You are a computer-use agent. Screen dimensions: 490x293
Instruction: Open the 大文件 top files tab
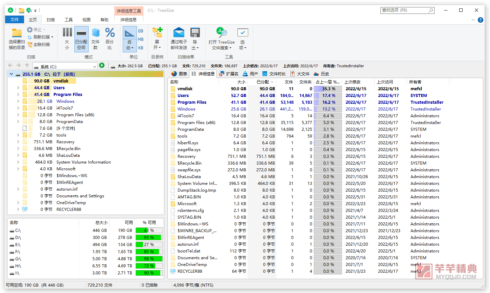tap(300, 74)
